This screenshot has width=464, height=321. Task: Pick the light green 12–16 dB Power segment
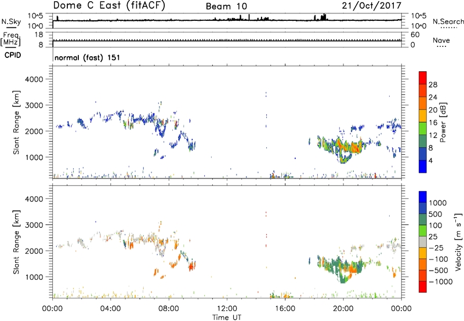click(423, 129)
